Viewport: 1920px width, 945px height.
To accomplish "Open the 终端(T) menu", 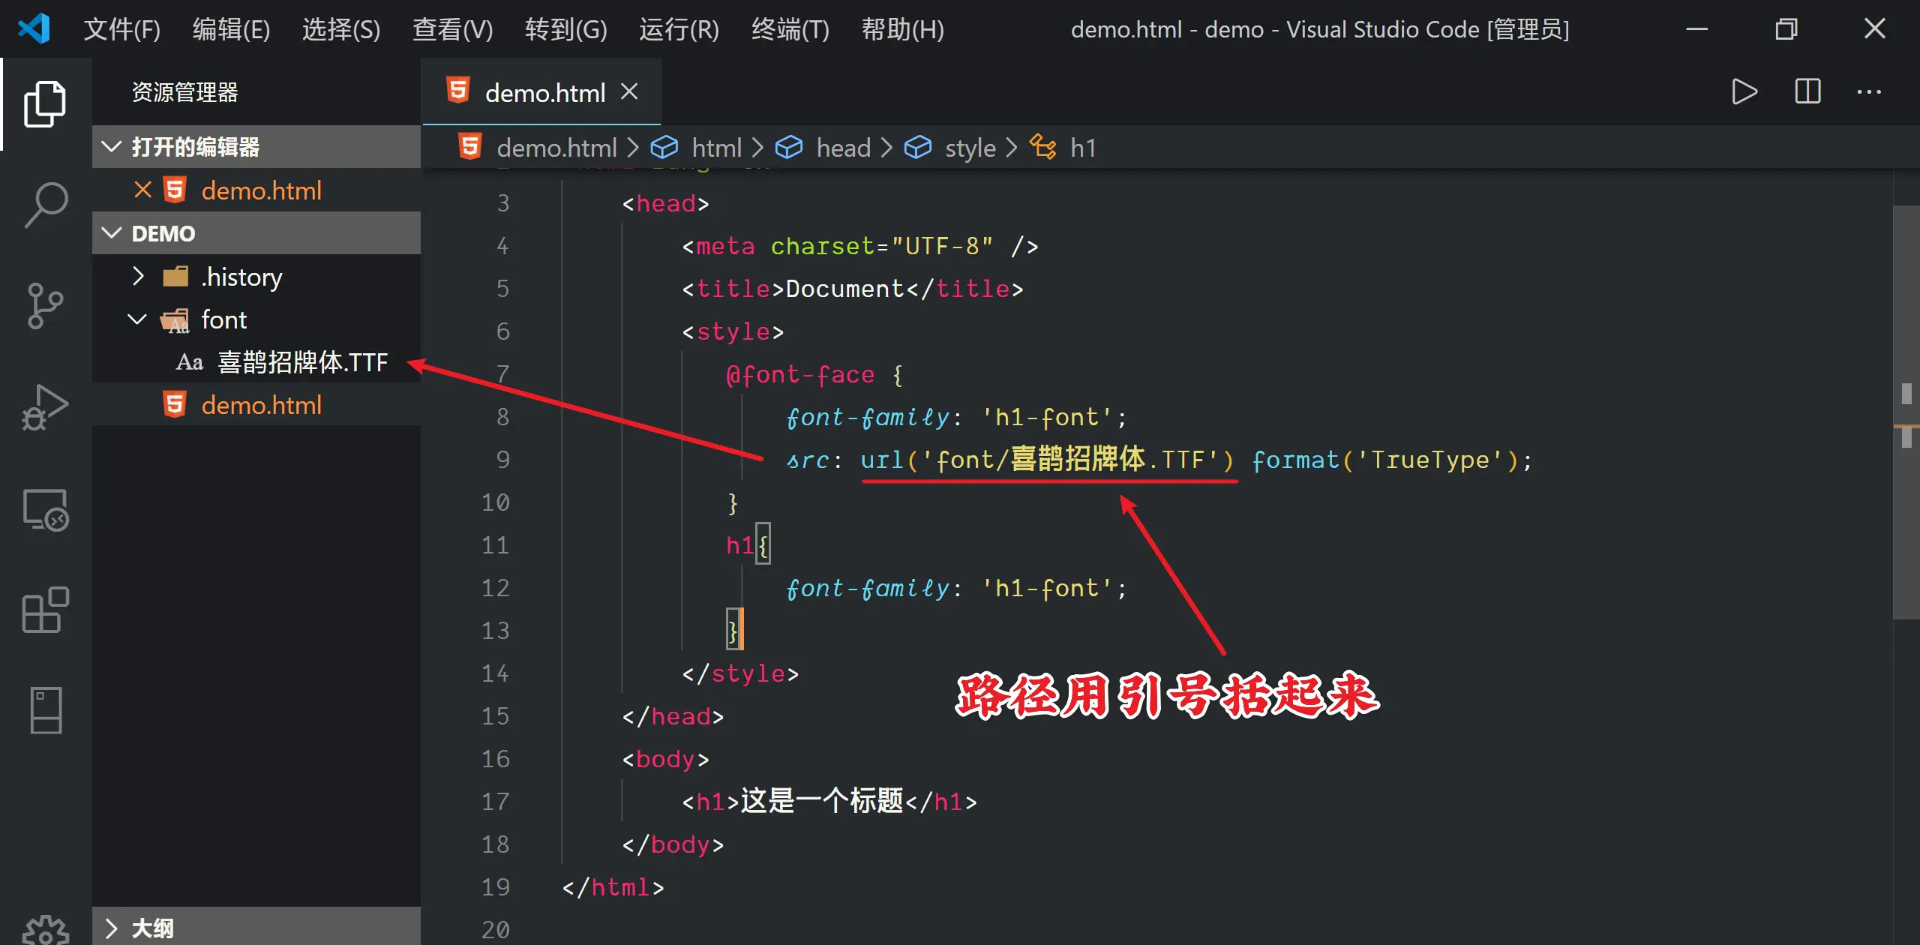I will [790, 30].
